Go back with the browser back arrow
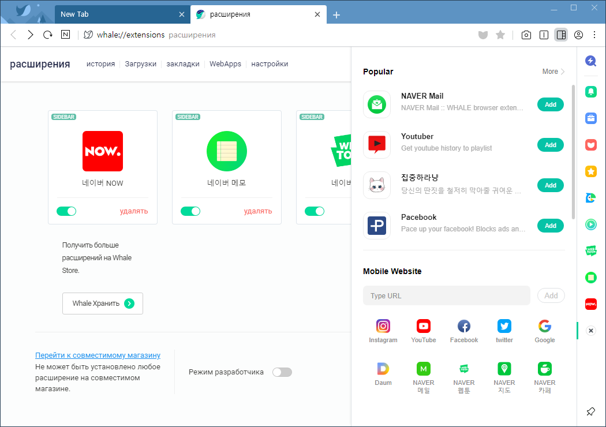Viewport: 606px width, 427px height. (x=13, y=35)
